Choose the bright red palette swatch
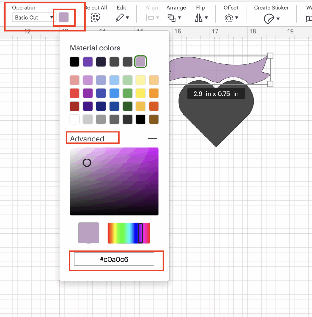The height and width of the screenshot is (317, 312). coord(74,93)
